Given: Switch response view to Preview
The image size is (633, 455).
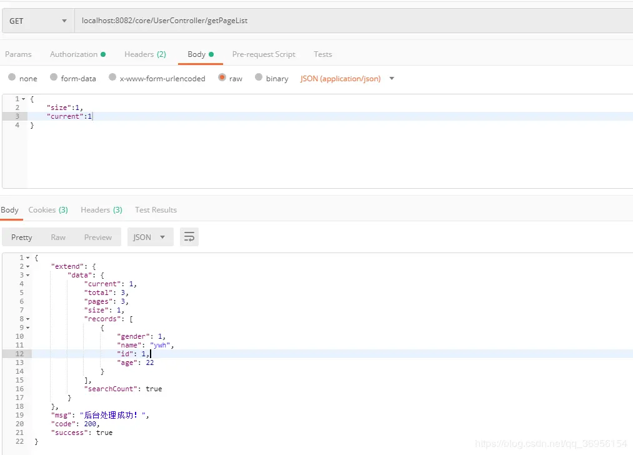Looking at the screenshot, I should coord(97,237).
